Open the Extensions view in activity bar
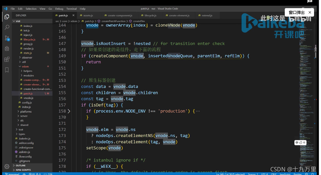321x175 pixels. pos(7,59)
